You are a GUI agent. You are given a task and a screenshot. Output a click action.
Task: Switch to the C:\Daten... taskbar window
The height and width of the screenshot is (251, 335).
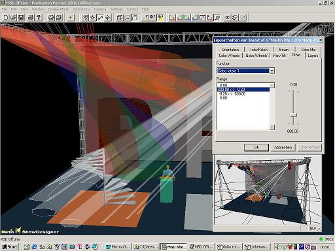(x=146, y=246)
